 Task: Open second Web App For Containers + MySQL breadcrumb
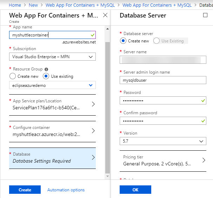tap(157, 5)
